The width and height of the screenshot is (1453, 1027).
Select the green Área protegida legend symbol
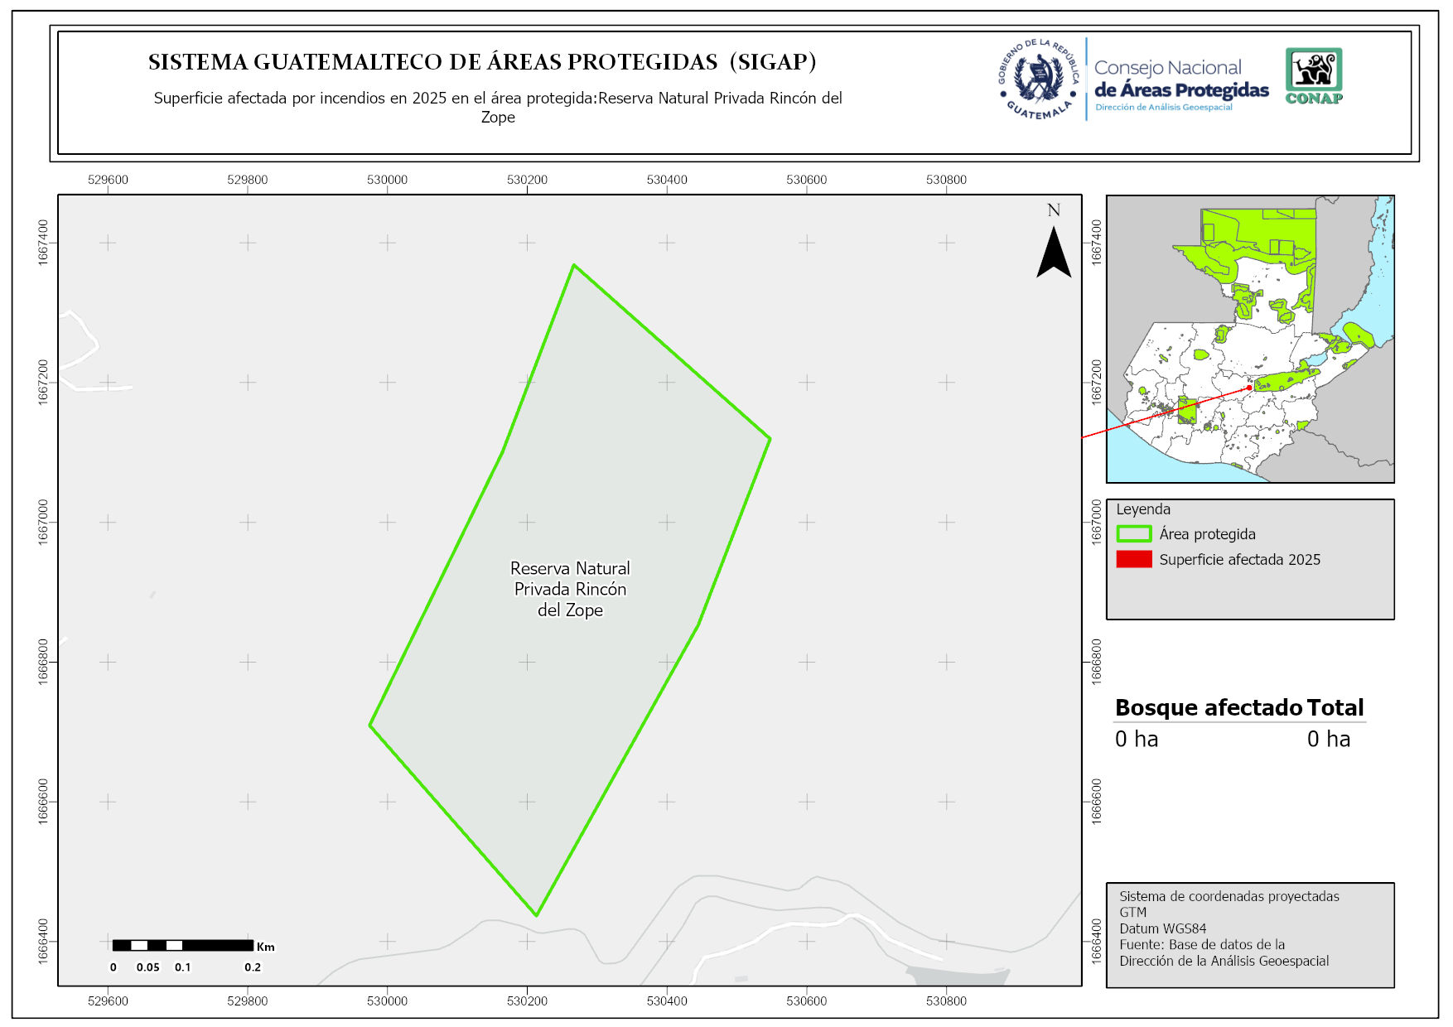[x=1133, y=534]
